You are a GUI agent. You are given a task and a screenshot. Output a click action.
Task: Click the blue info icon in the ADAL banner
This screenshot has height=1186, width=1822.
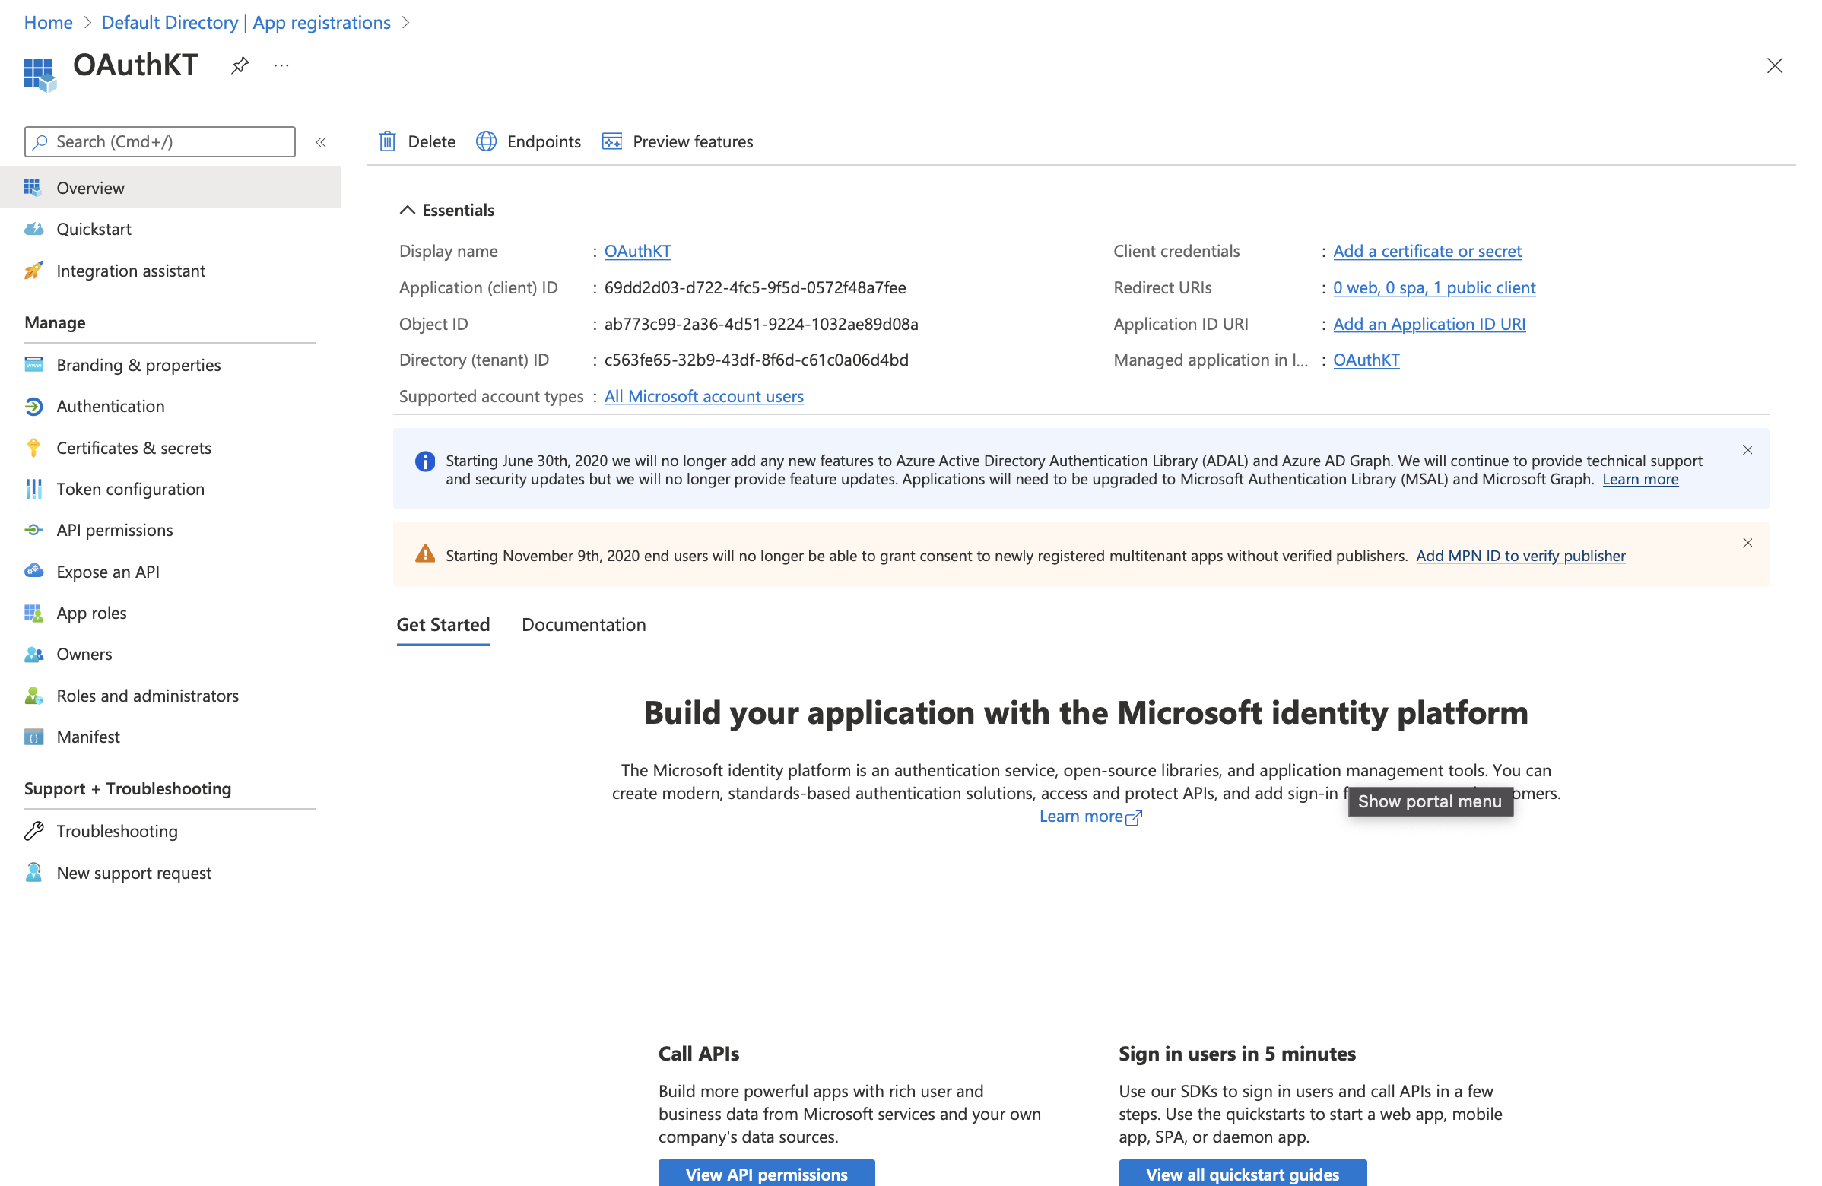(x=425, y=461)
